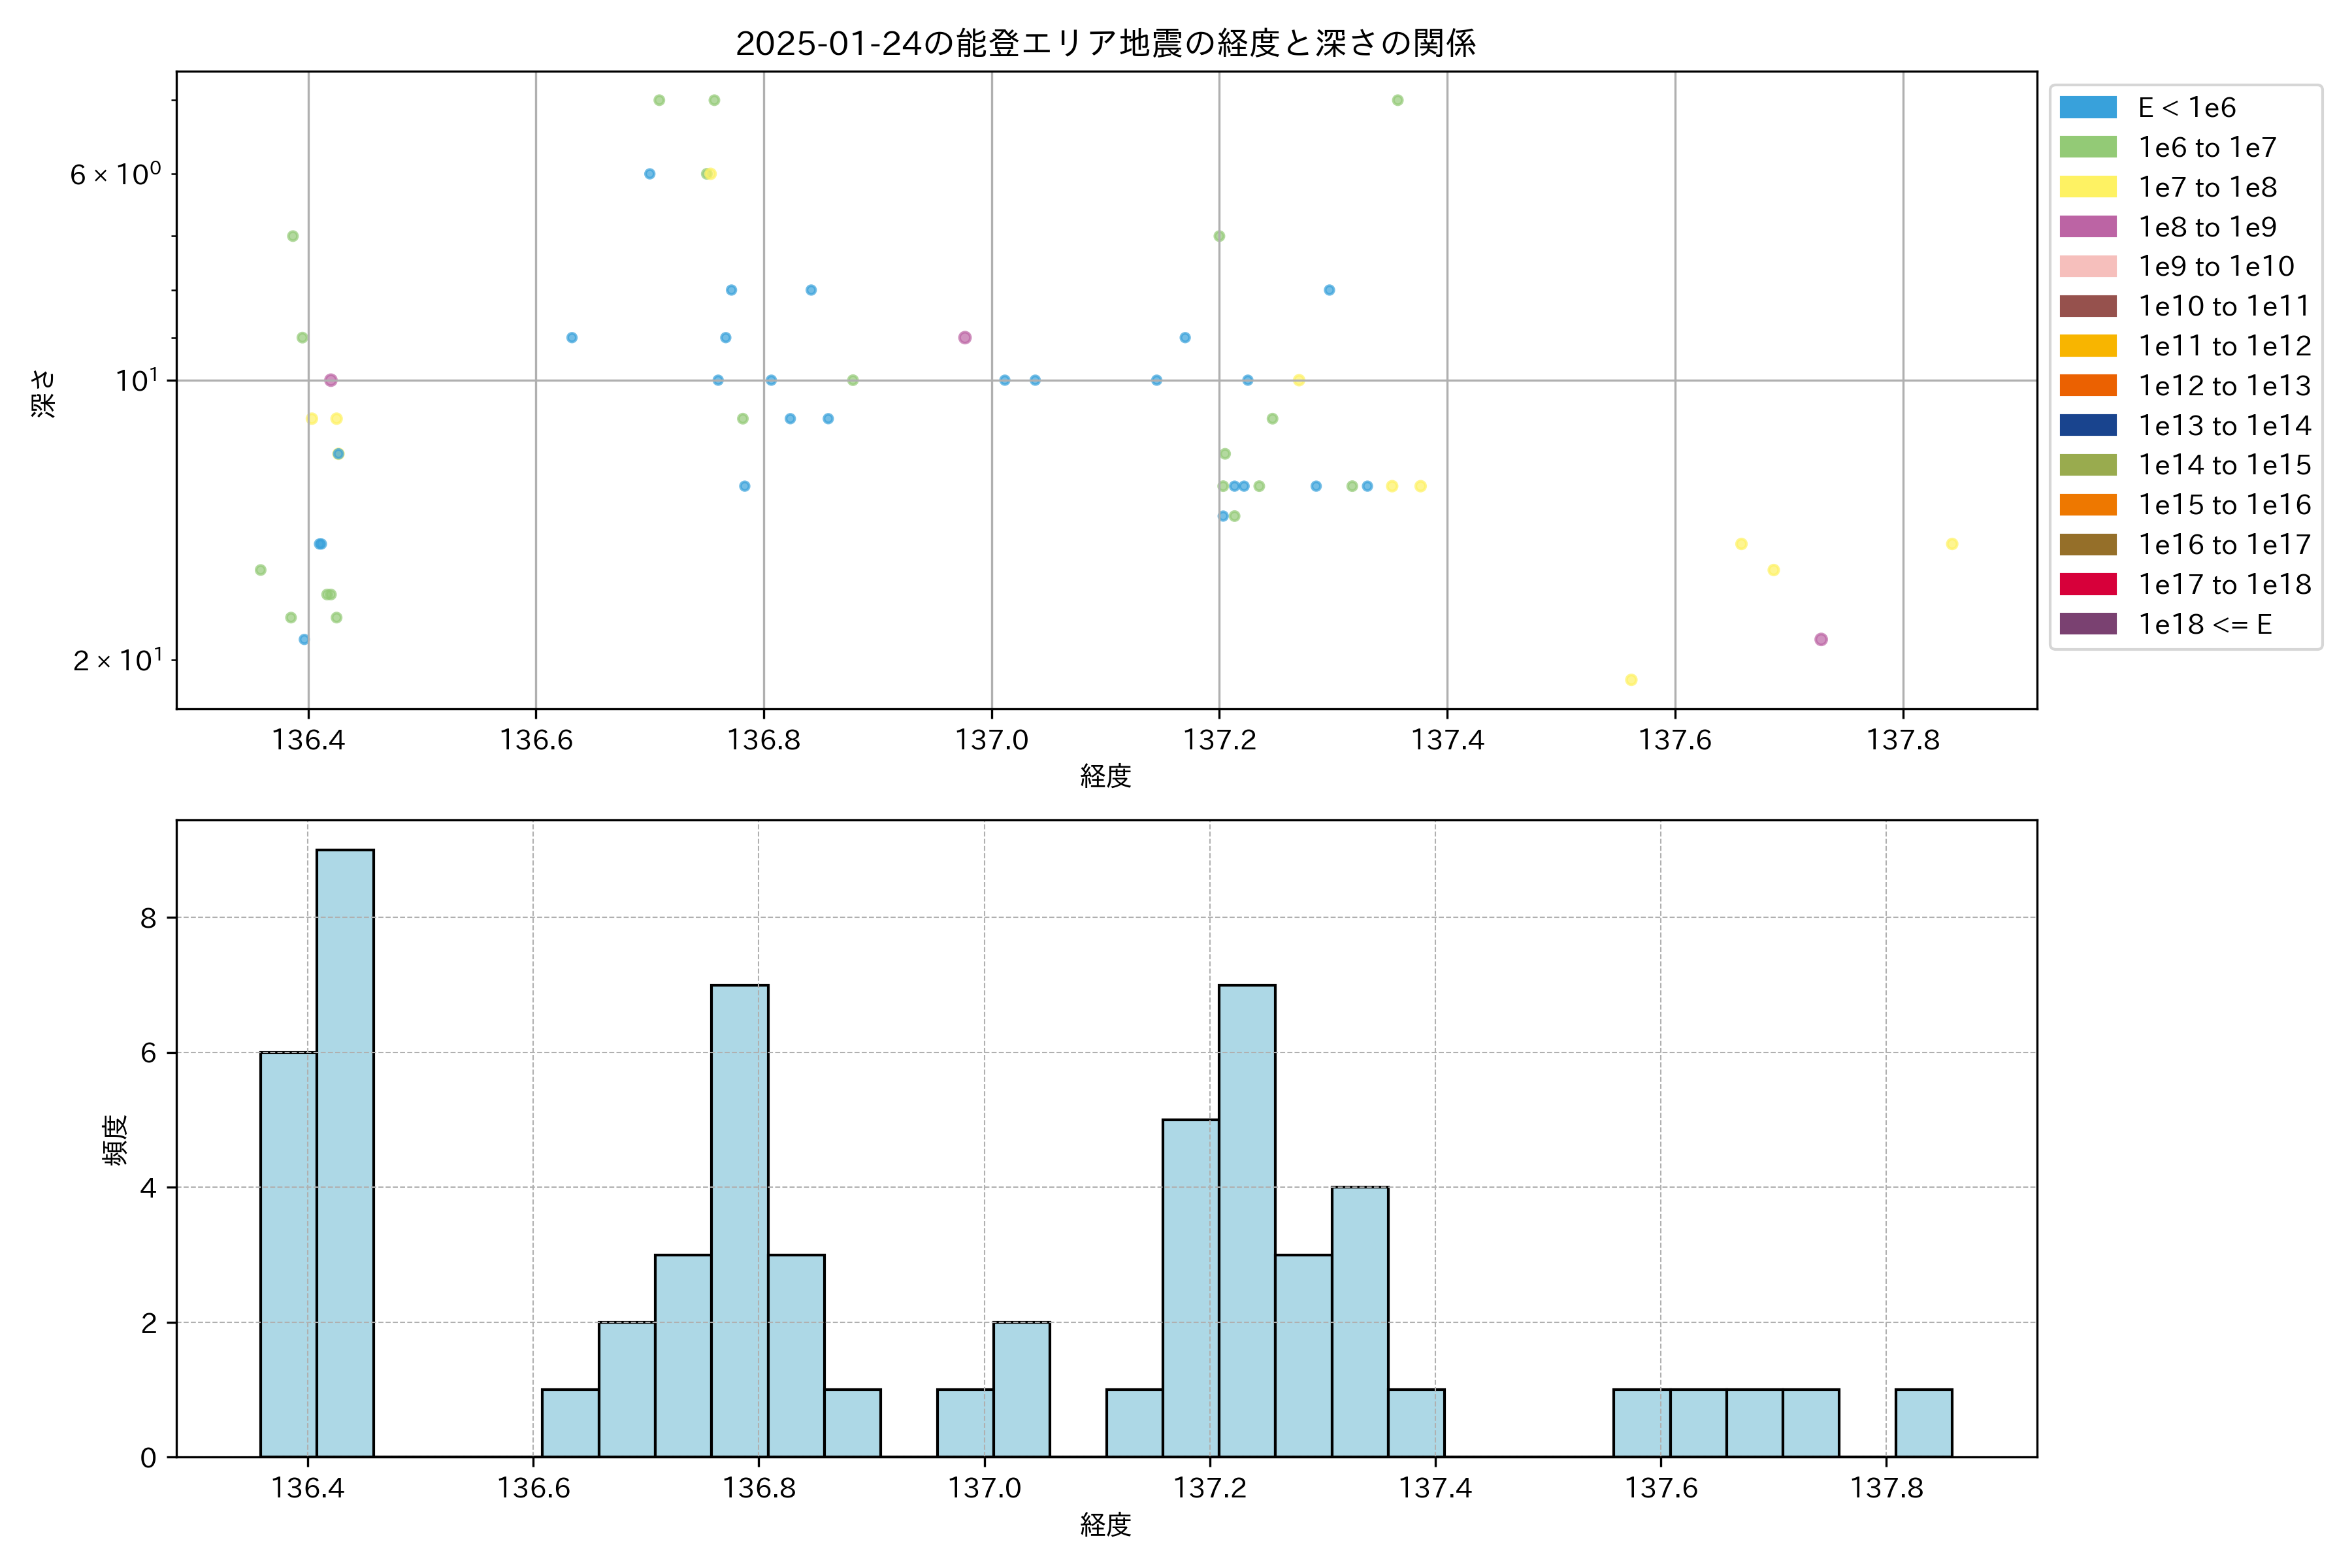Screen dimensions: 2352x1568
Task: Click the rightmost histogram bar near 137.8
Action: click(1923, 1422)
